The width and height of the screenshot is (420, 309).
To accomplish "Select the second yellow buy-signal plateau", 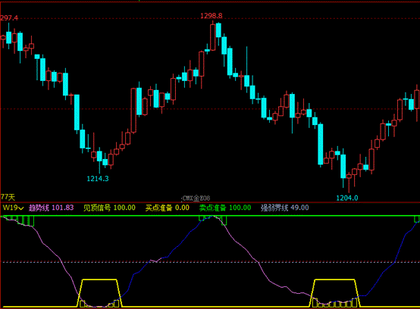I will tap(335, 293).
